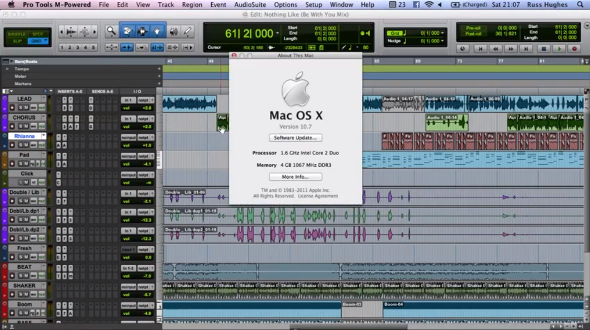Click the More Info button
590x330 pixels.
[295, 176]
